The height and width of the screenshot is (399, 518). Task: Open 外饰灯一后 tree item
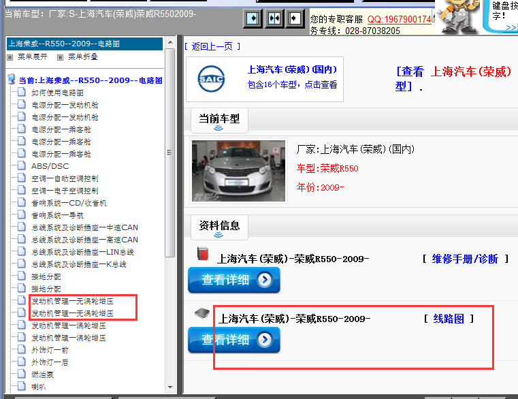(50, 362)
